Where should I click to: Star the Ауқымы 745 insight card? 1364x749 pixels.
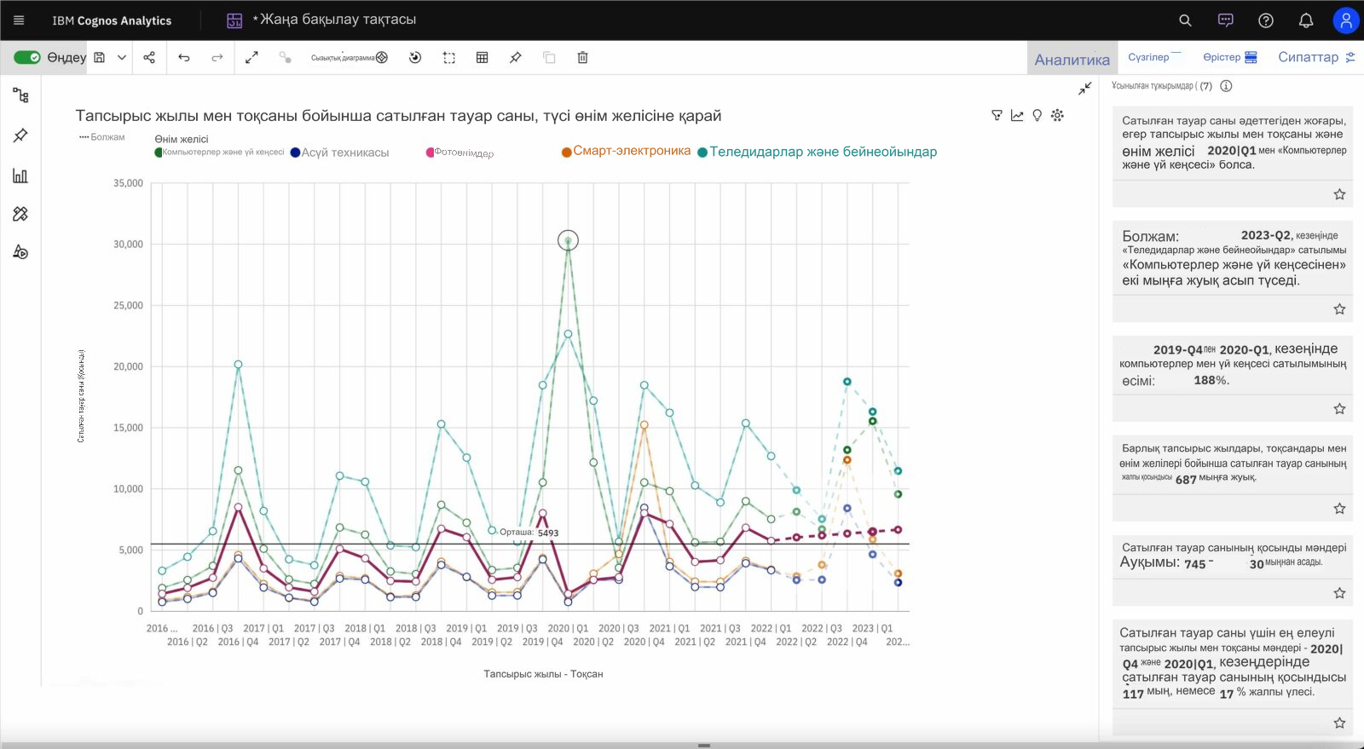coord(1339,593)
